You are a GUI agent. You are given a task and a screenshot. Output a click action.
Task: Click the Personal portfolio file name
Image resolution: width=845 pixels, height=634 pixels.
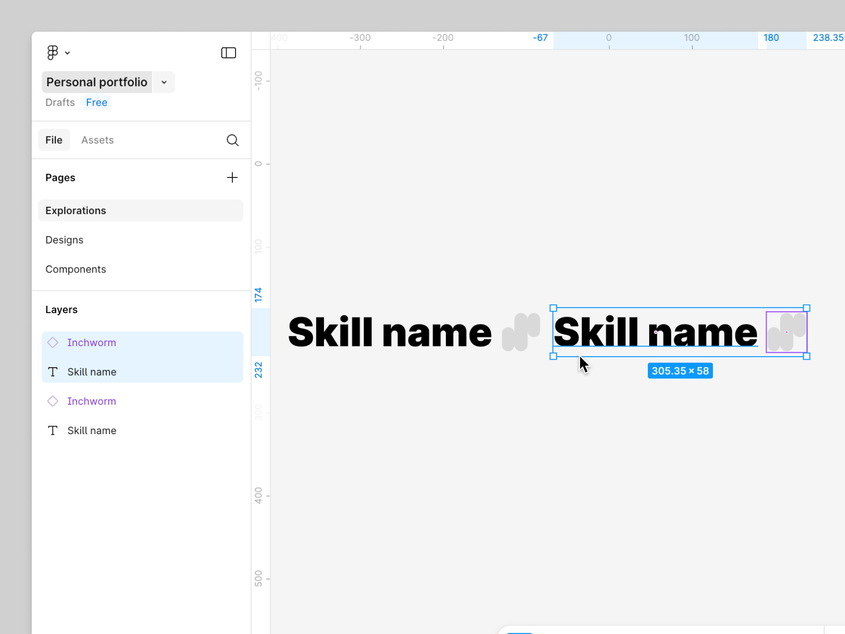coord(97,82)
